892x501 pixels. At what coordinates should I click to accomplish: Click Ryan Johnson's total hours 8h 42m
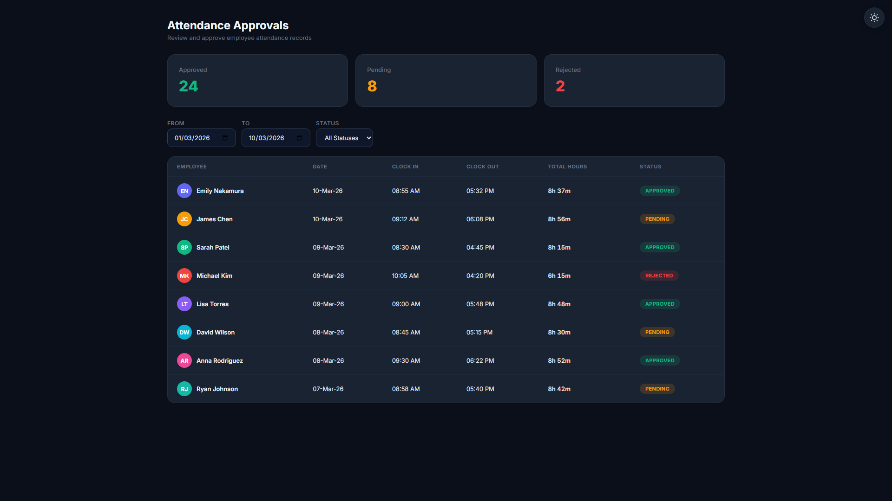(559, 389)
